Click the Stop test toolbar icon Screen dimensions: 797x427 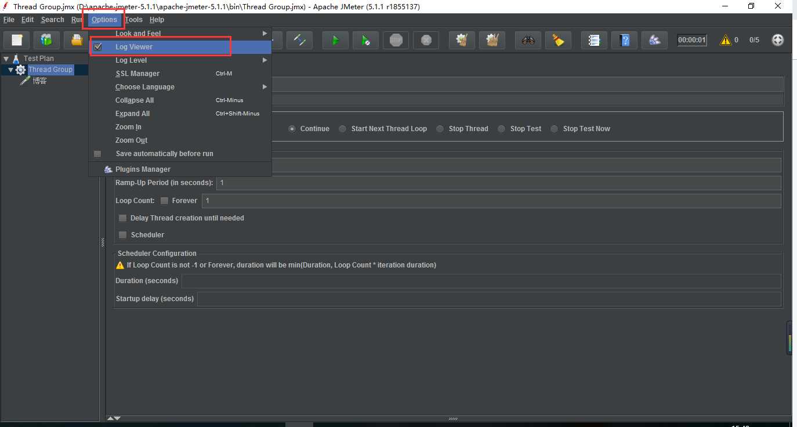[x=396, y=40]
